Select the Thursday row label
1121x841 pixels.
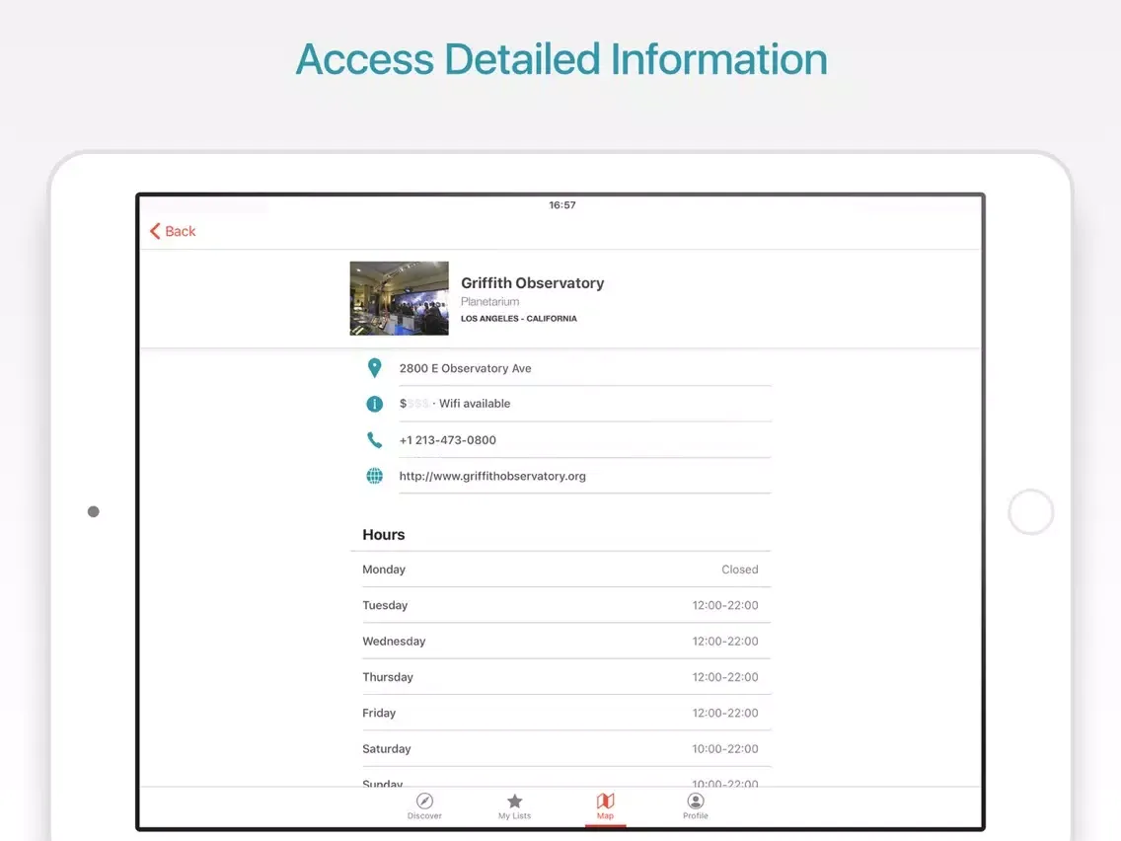[x=388, y=677]
